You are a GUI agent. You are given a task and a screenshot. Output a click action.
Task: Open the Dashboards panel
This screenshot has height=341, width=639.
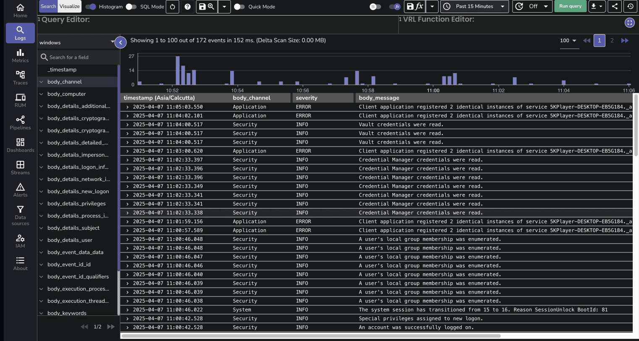pyautogui.click(x=20, y=145)
